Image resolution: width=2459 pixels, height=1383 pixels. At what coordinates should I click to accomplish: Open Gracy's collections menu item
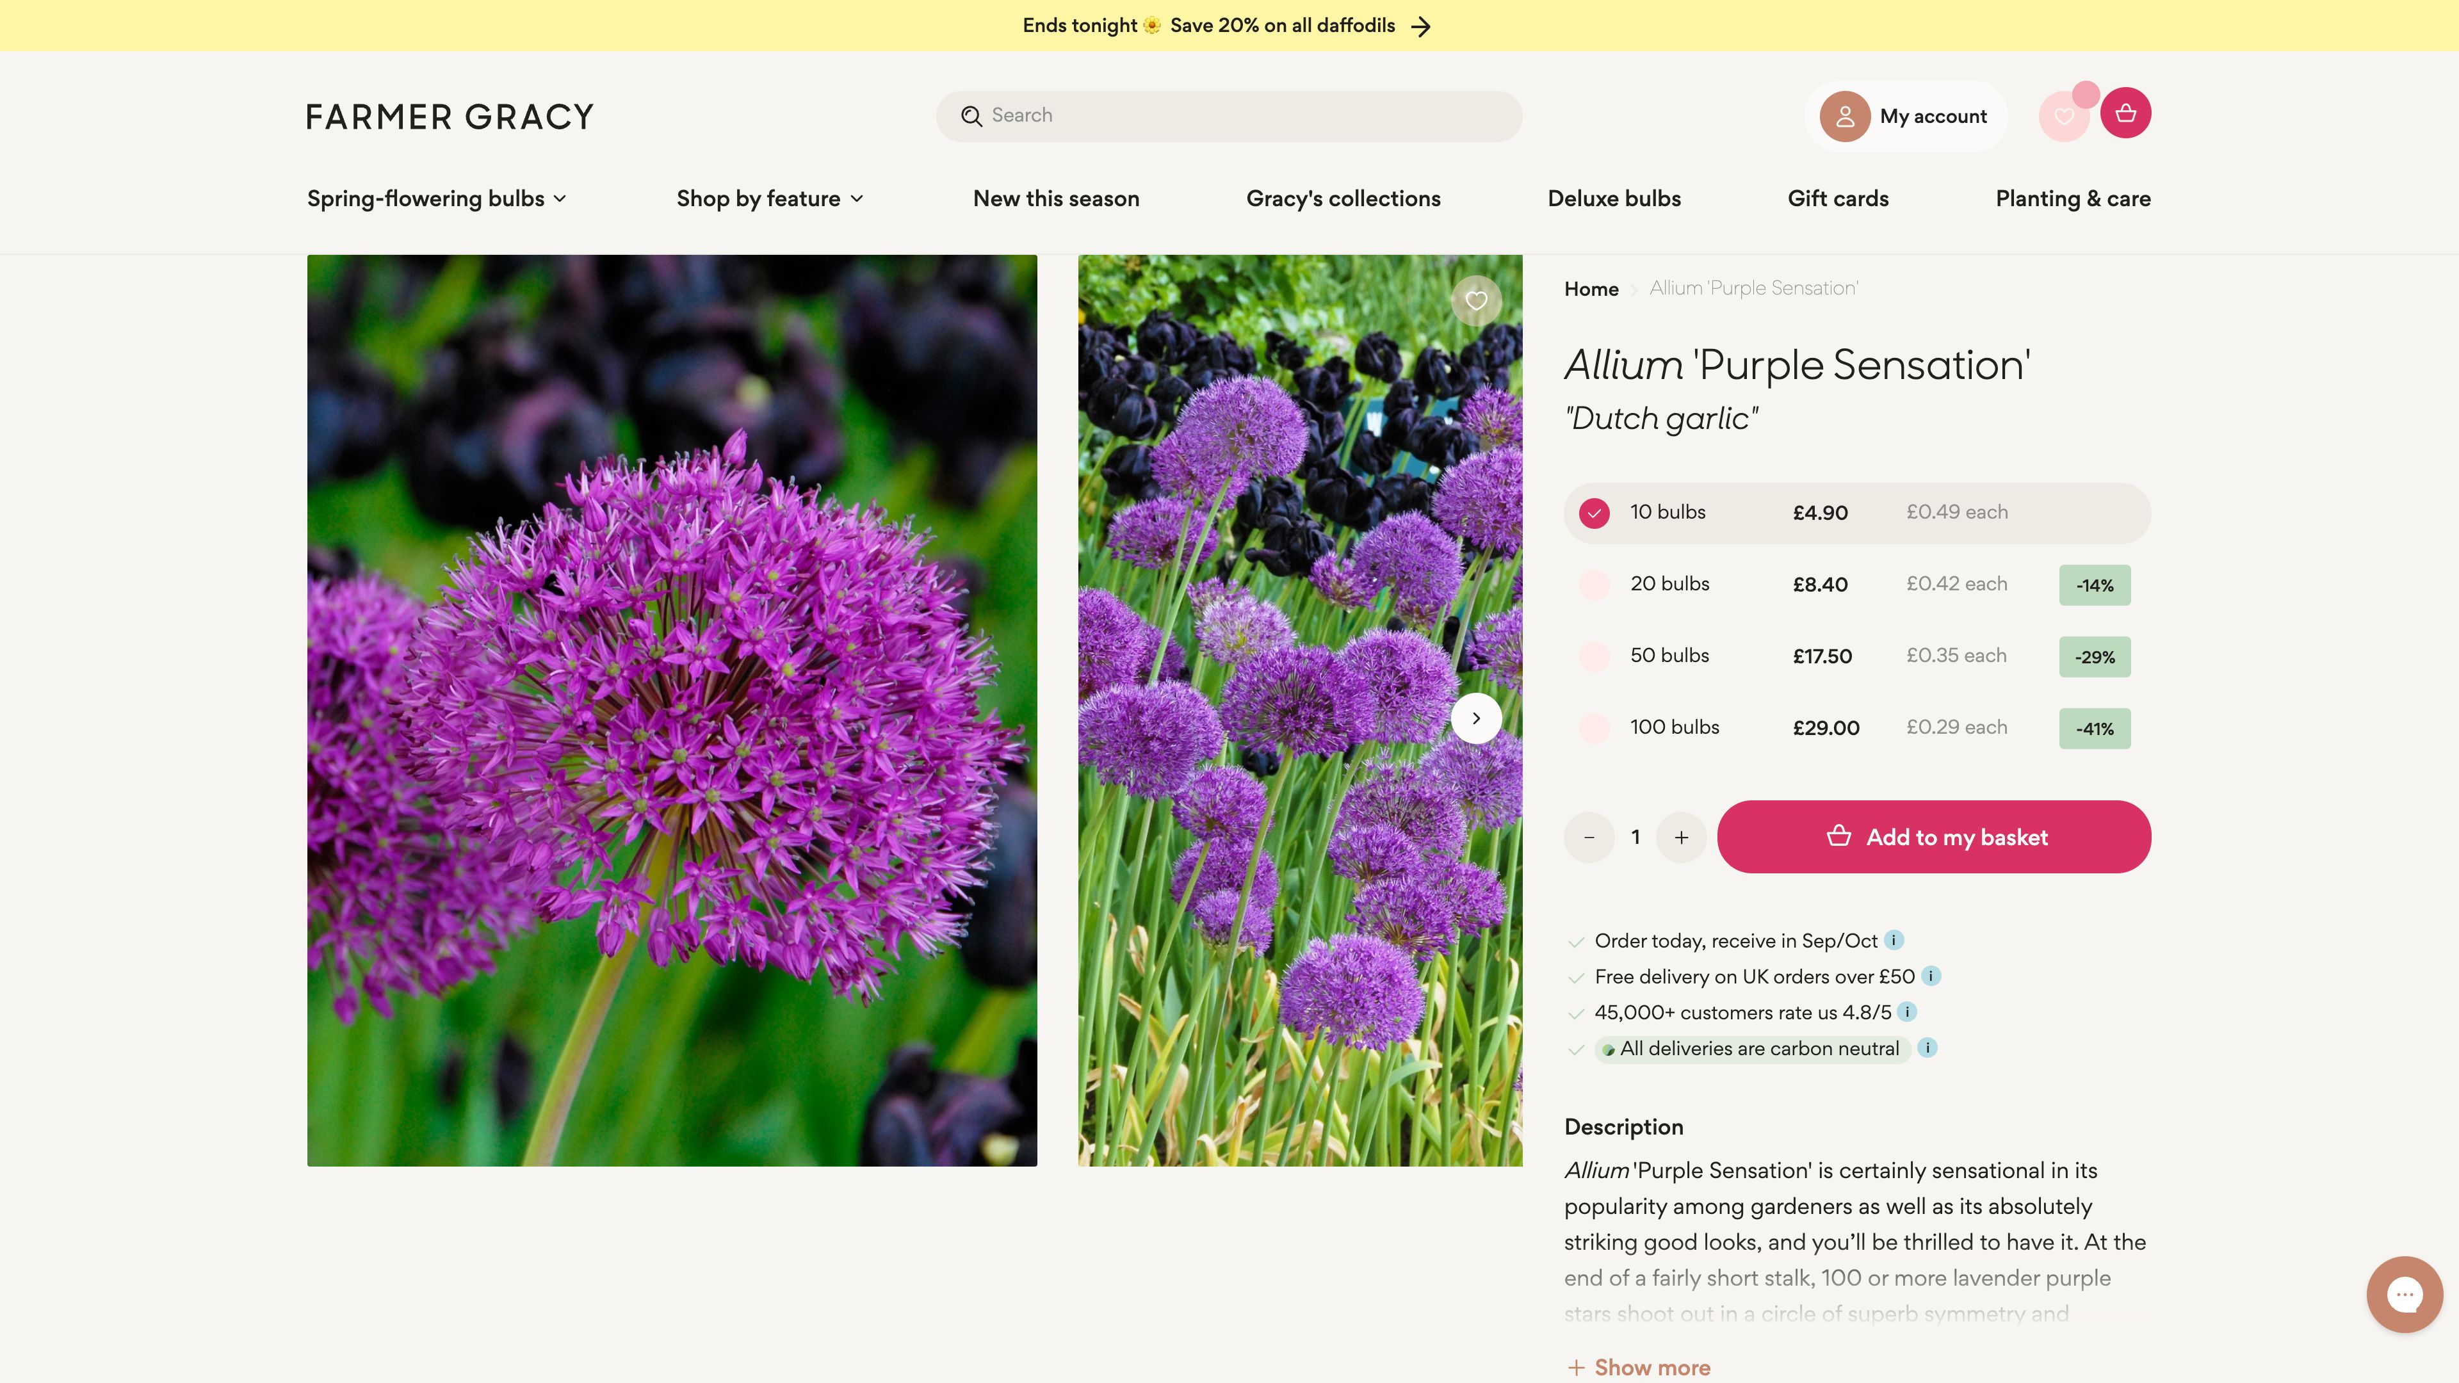tap(1343, 198)
